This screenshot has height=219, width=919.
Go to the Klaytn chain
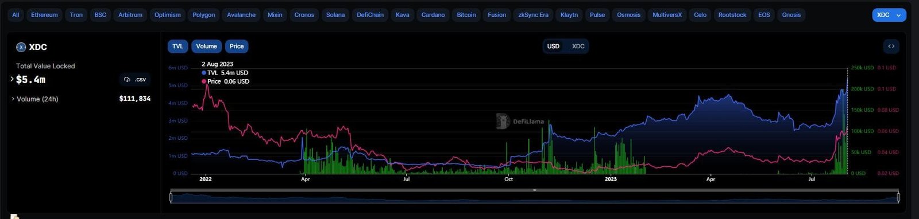click(x=569, y=15)
